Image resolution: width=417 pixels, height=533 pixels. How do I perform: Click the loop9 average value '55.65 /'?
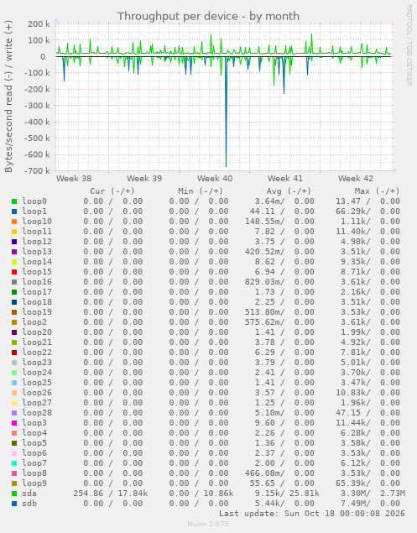click(267, 483)
